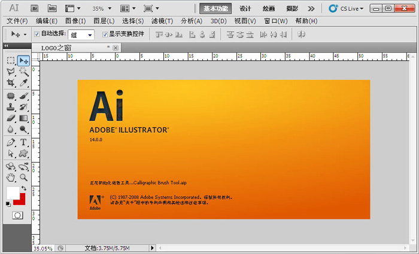Select the Crop tool

point(11,82)
